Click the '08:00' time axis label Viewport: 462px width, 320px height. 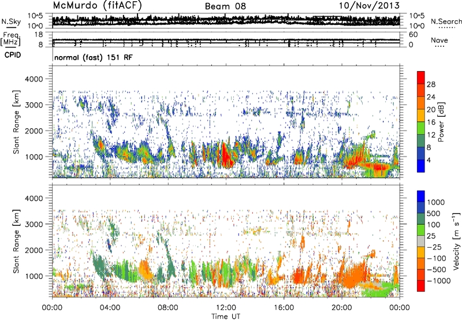click(168, 308)
